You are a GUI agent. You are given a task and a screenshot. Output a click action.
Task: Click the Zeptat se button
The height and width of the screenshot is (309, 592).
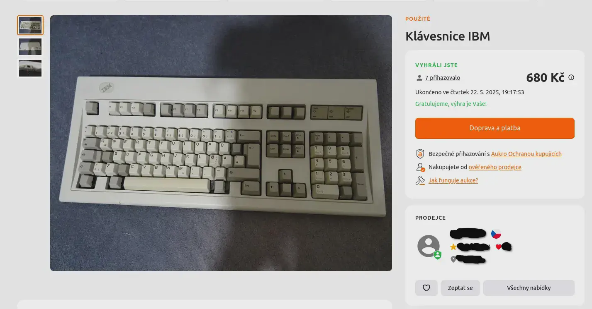pyautogui.click(x=460, y=288)
